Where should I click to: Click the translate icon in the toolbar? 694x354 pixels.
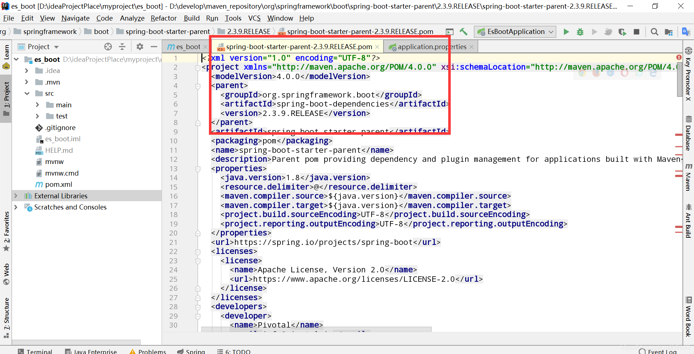[686, 32]
